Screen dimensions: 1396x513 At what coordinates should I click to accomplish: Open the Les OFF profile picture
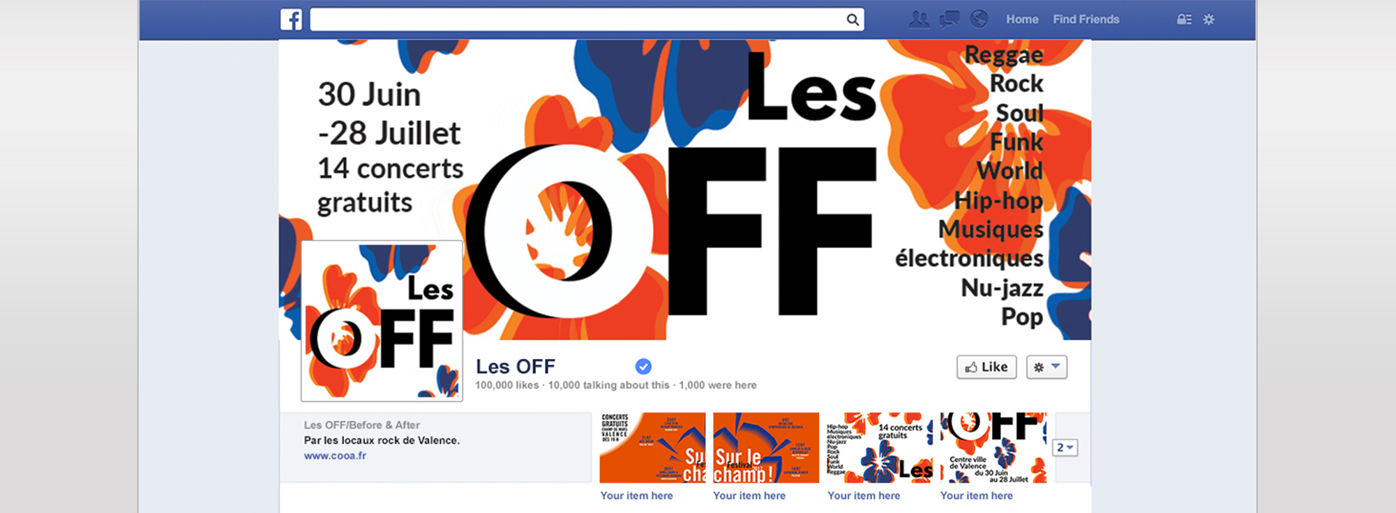(x=382, y=321)
